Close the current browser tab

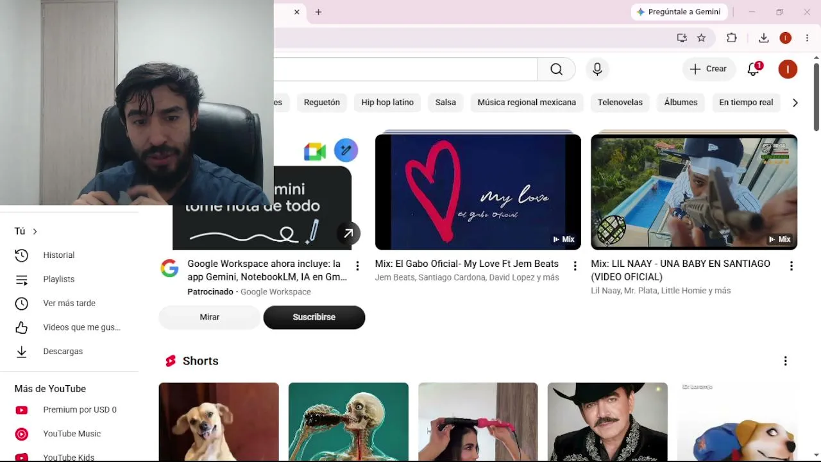pos(297,12)
